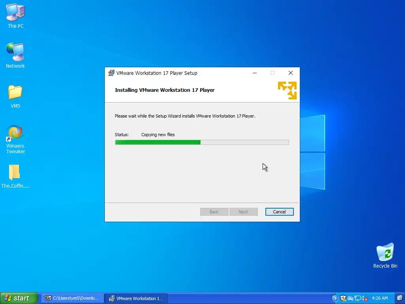Screen dimensions: 405x304
Task: Click the green installation progress bar
Action: click(x=202, y=142)
